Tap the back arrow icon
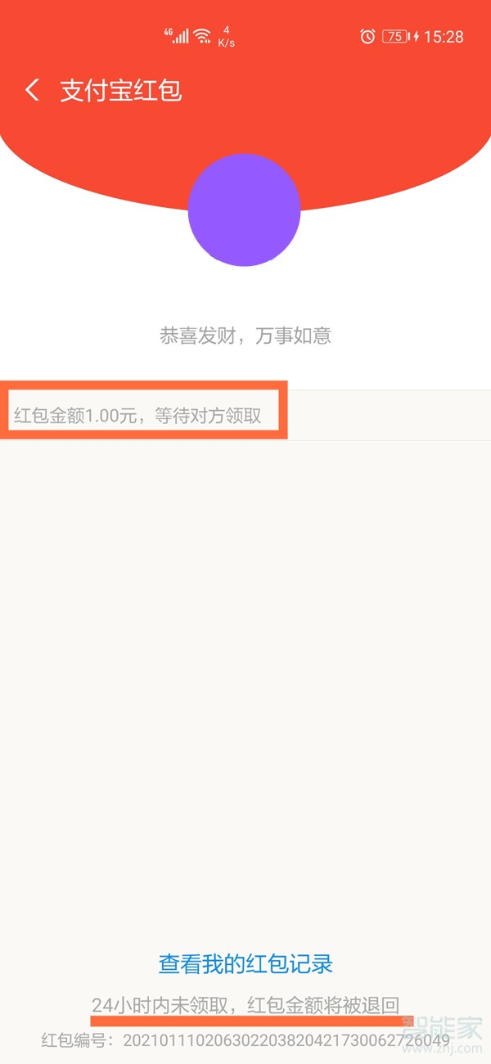The image size is (491, 1064). click(x=33, y=90)
